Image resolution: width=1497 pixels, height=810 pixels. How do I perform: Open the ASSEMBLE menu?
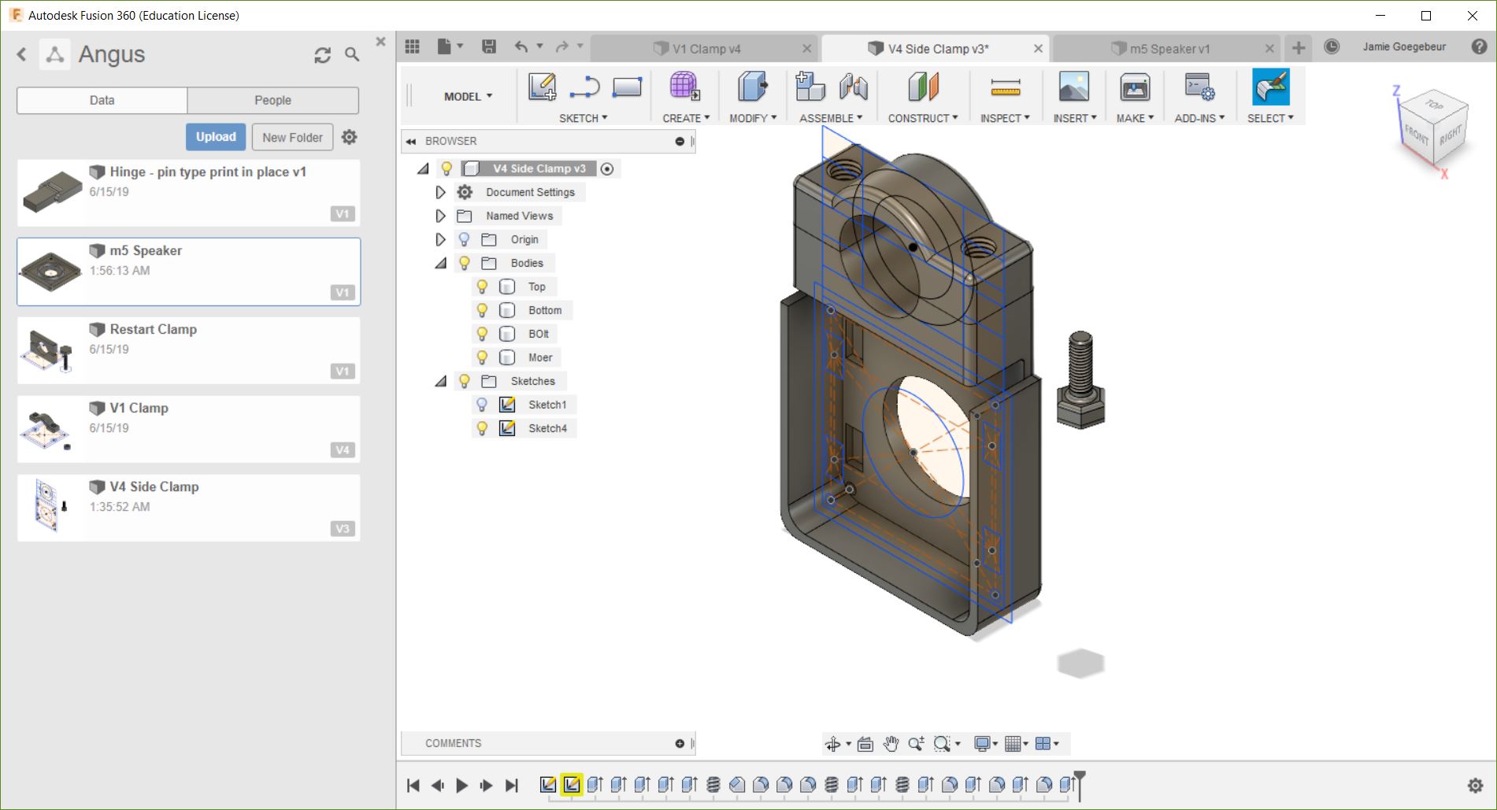831,118
